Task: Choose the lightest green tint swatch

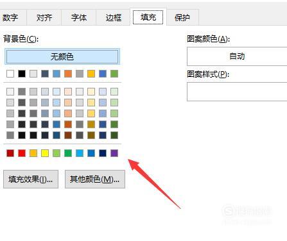Action: (x=114, y=92)
